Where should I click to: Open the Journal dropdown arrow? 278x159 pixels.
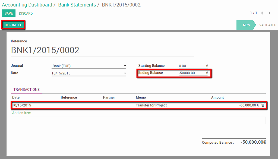(125, 66)
